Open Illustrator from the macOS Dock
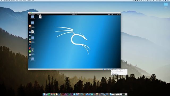 pos(62,94)
